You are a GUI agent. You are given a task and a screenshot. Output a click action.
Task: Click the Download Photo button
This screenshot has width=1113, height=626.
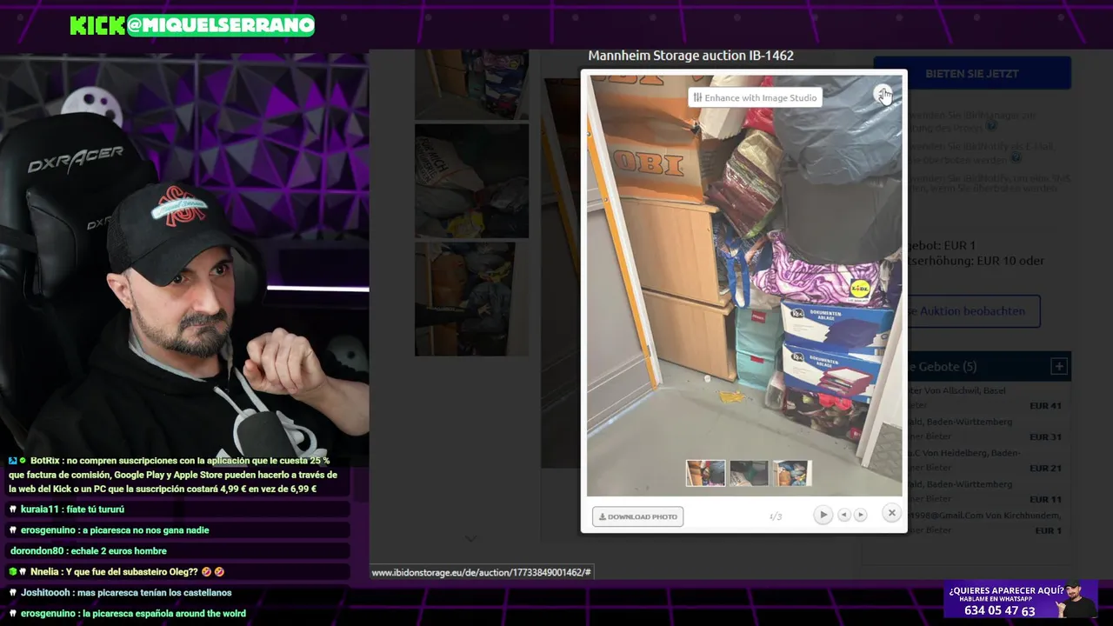(x=638, y=516)
